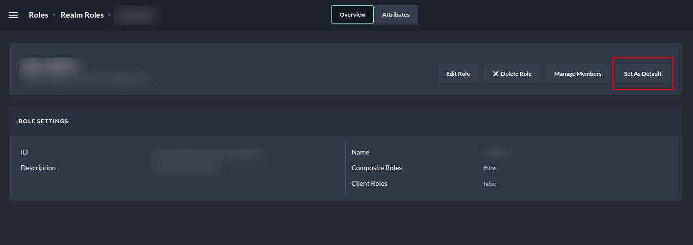Open Manage Members
Screen dimensions: 693x245
(577, 74)
